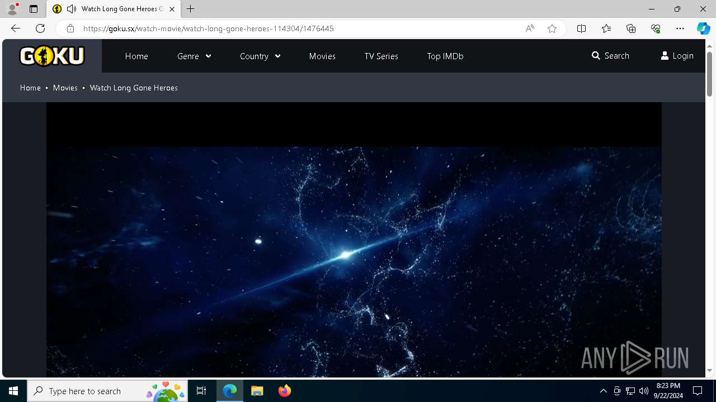This screenshot has width=716, height=402.
Task: Open the Windows Start menu
Action: pos(13,391)
